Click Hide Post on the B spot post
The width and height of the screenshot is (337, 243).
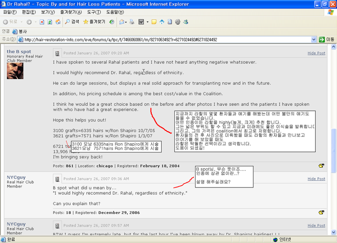(x=316, y=53)
